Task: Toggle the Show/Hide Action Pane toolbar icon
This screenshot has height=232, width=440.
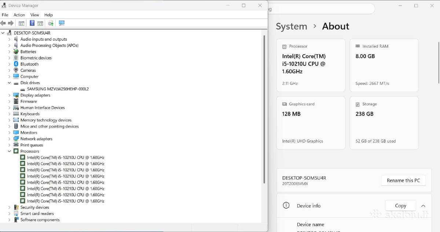Action: pos(40,23)
